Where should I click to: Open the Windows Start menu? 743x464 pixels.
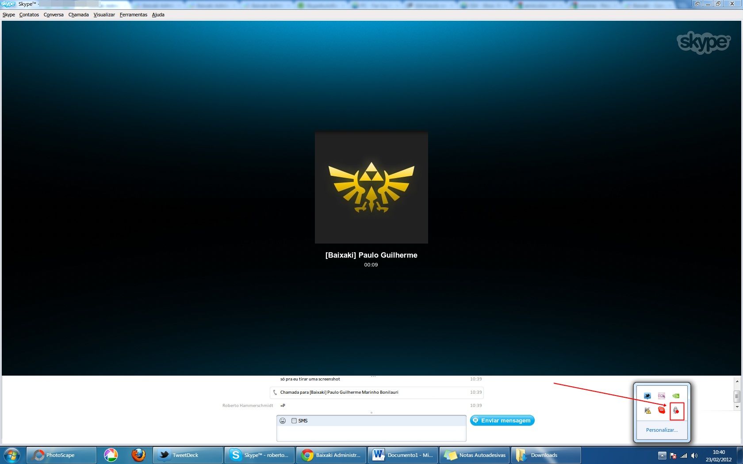tap(11, 455)
